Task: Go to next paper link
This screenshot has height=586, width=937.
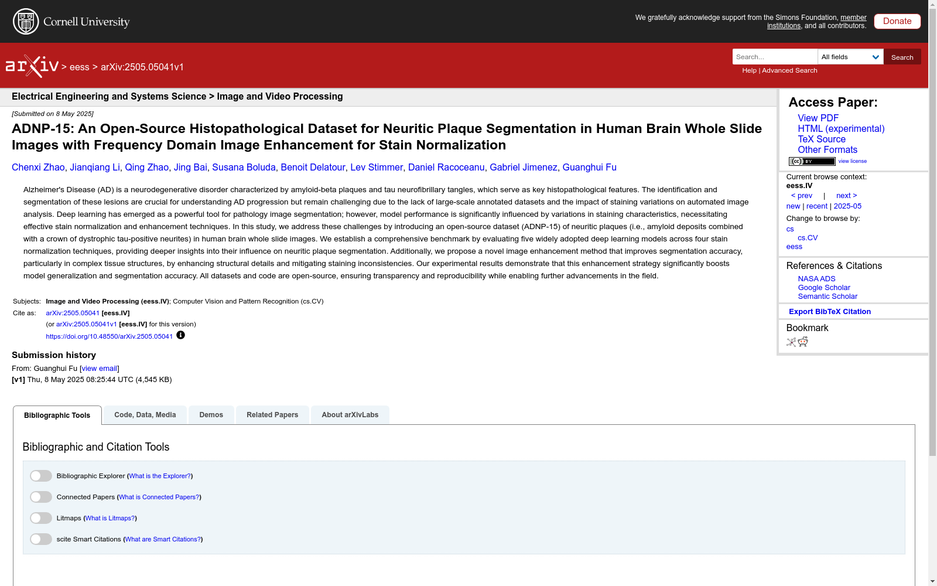Action: [x=847, y=196]
